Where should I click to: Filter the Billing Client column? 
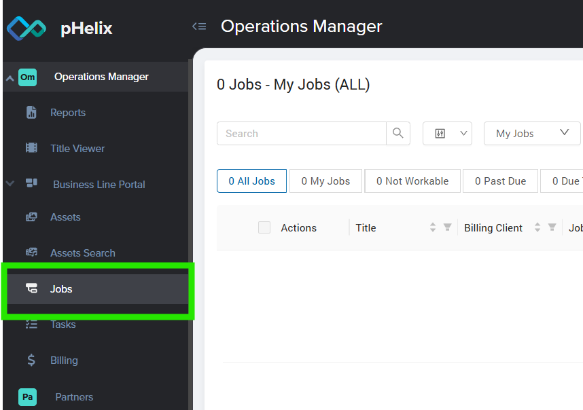[552, 227]
